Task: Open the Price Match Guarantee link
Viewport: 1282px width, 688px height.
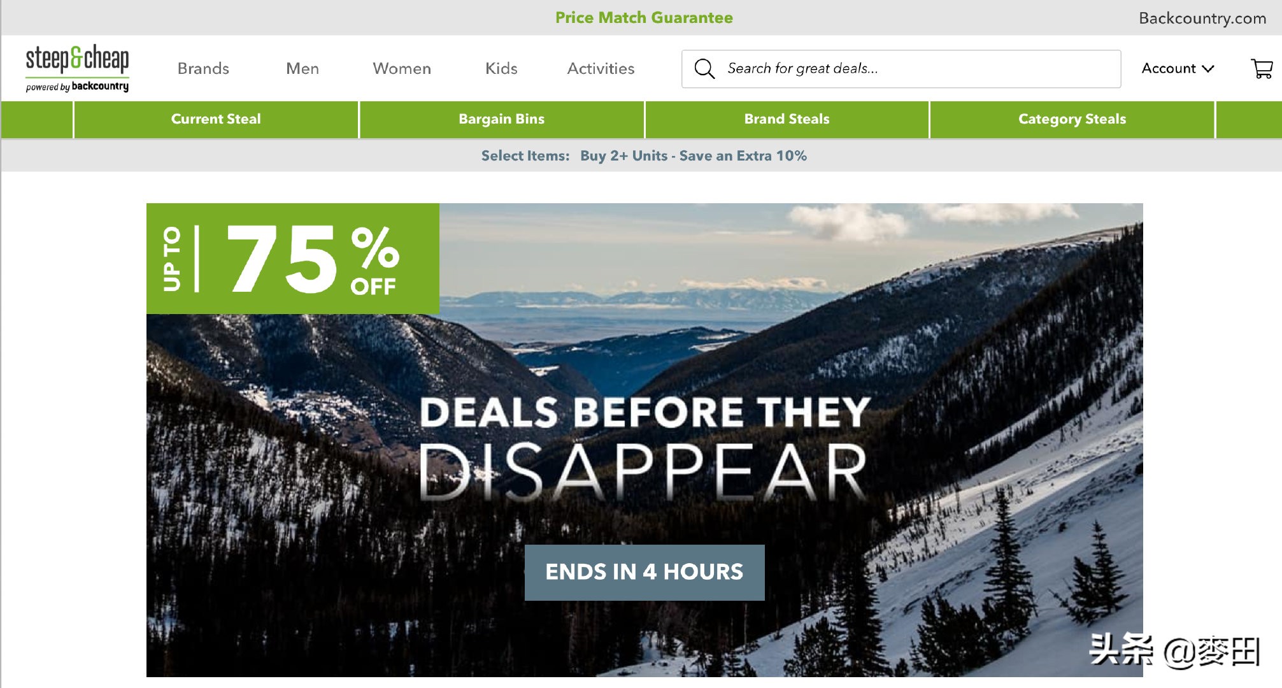Action: tap(644, 17)
